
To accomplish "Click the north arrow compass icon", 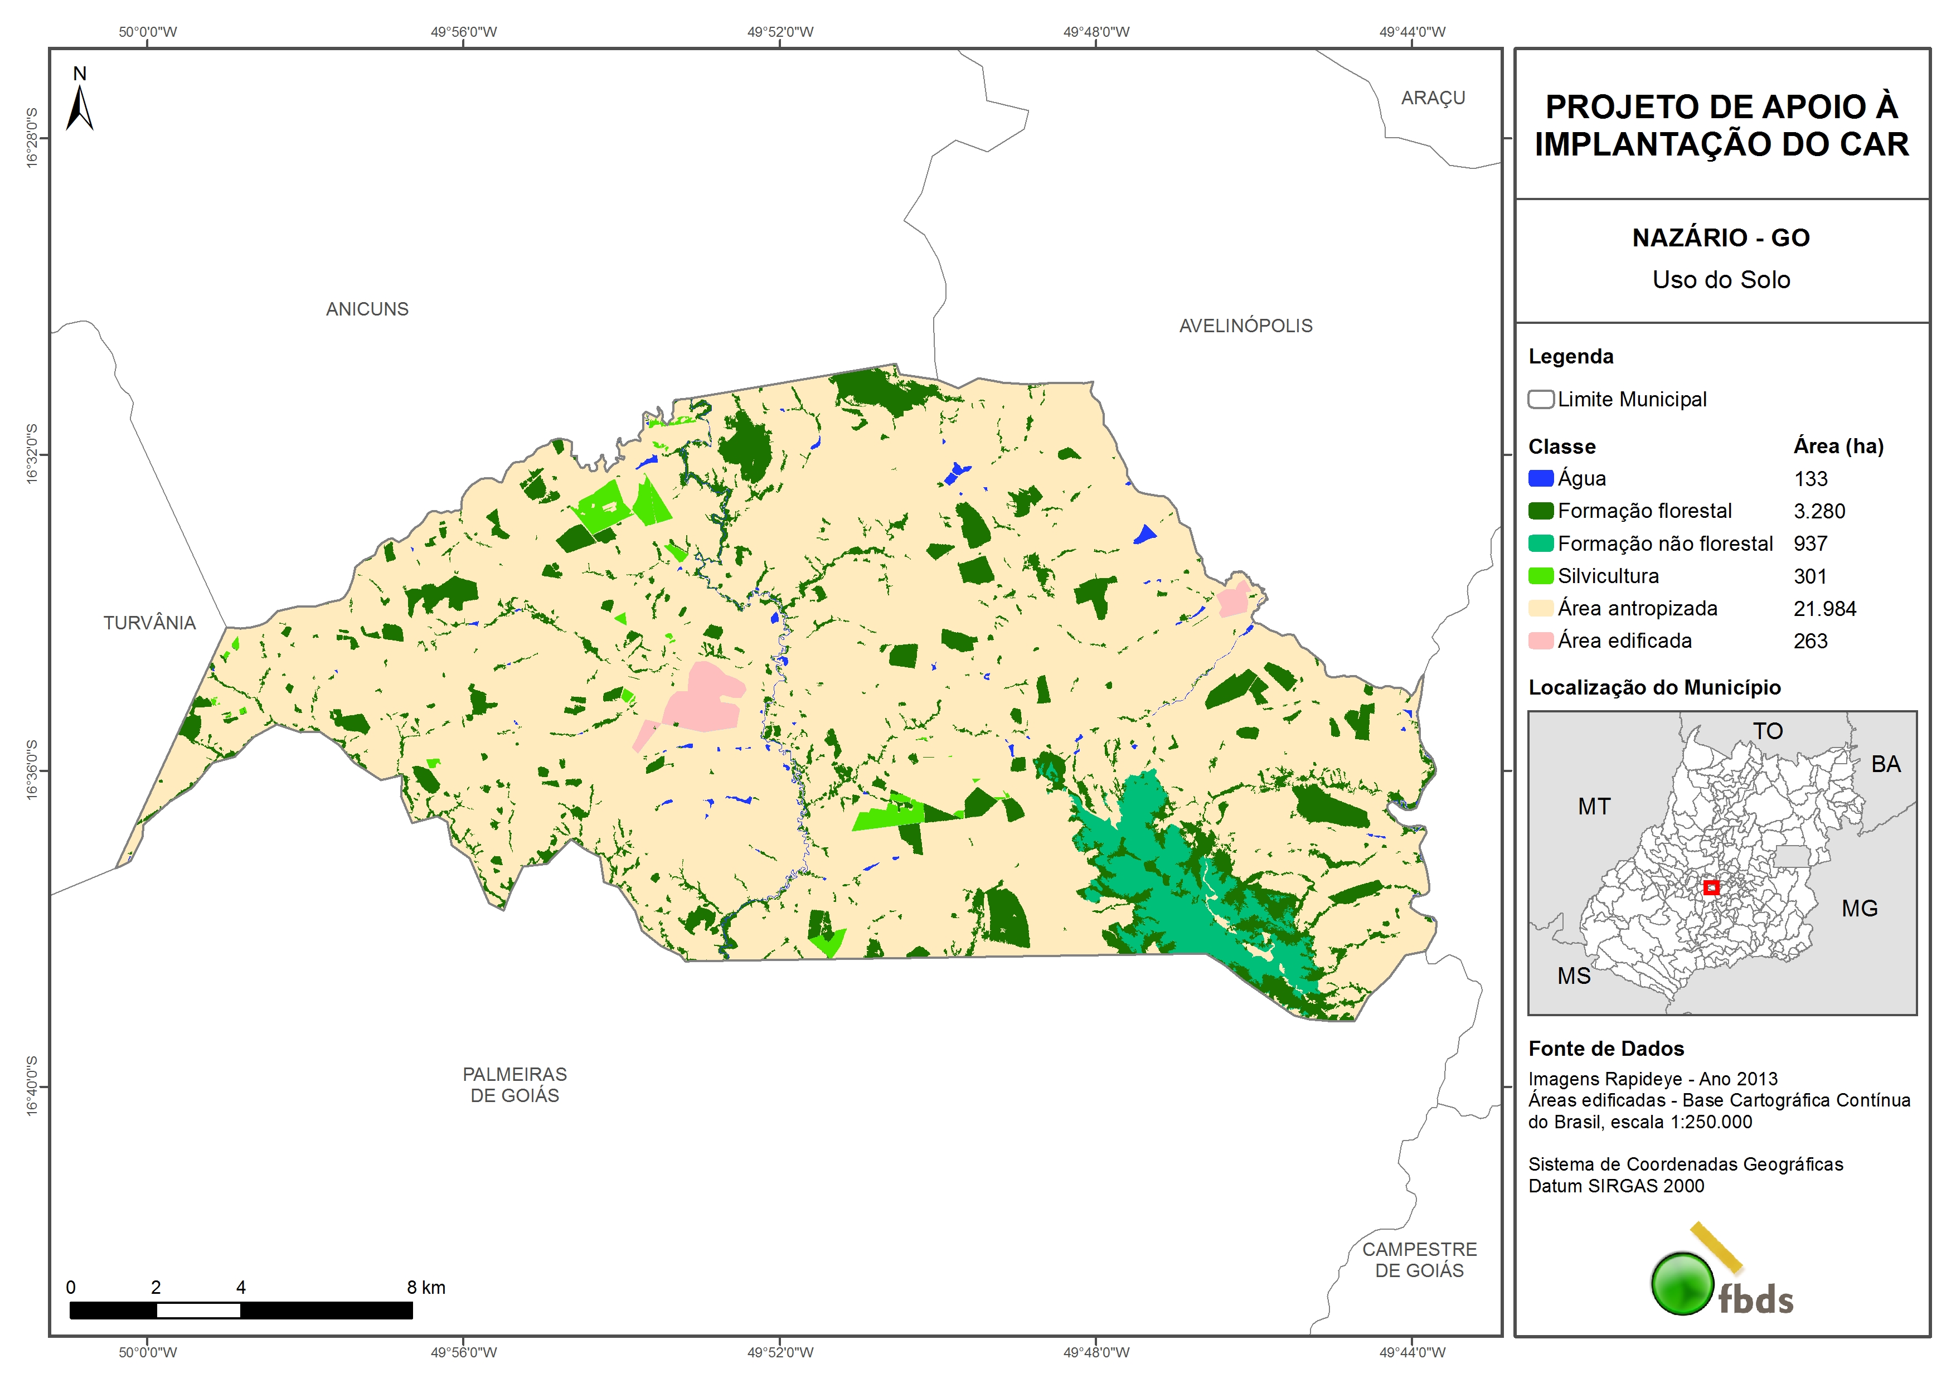I will (x=79, y=106).
